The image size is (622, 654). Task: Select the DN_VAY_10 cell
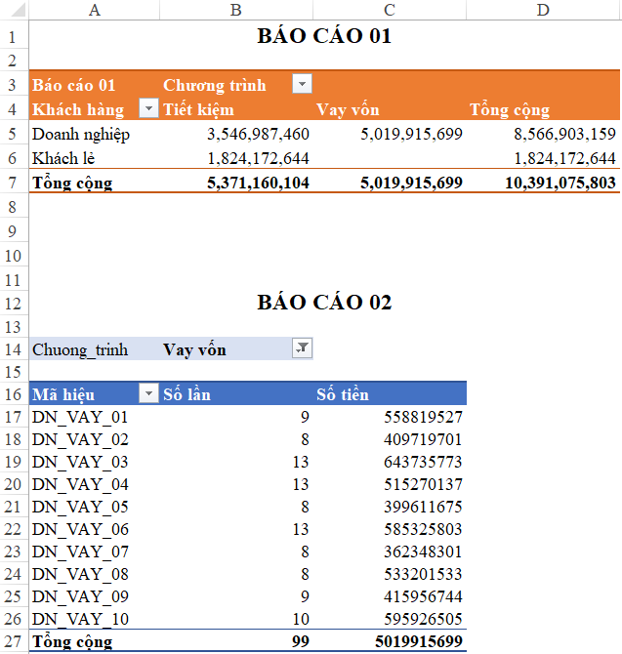tap(80, 620)
